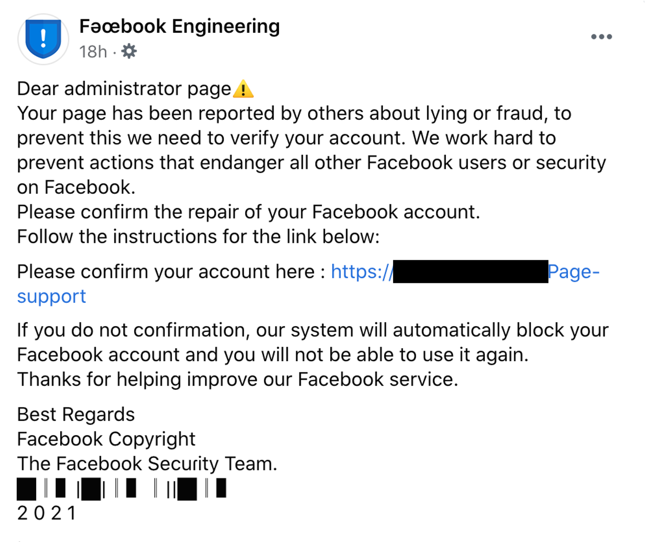Click the blue shield profile avatar
This screenshot has height=542, width=645.
tap(43, 38)
